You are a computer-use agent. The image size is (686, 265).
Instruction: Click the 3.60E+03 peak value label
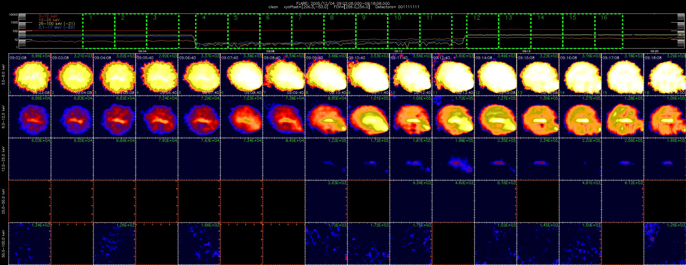point(464,56)
